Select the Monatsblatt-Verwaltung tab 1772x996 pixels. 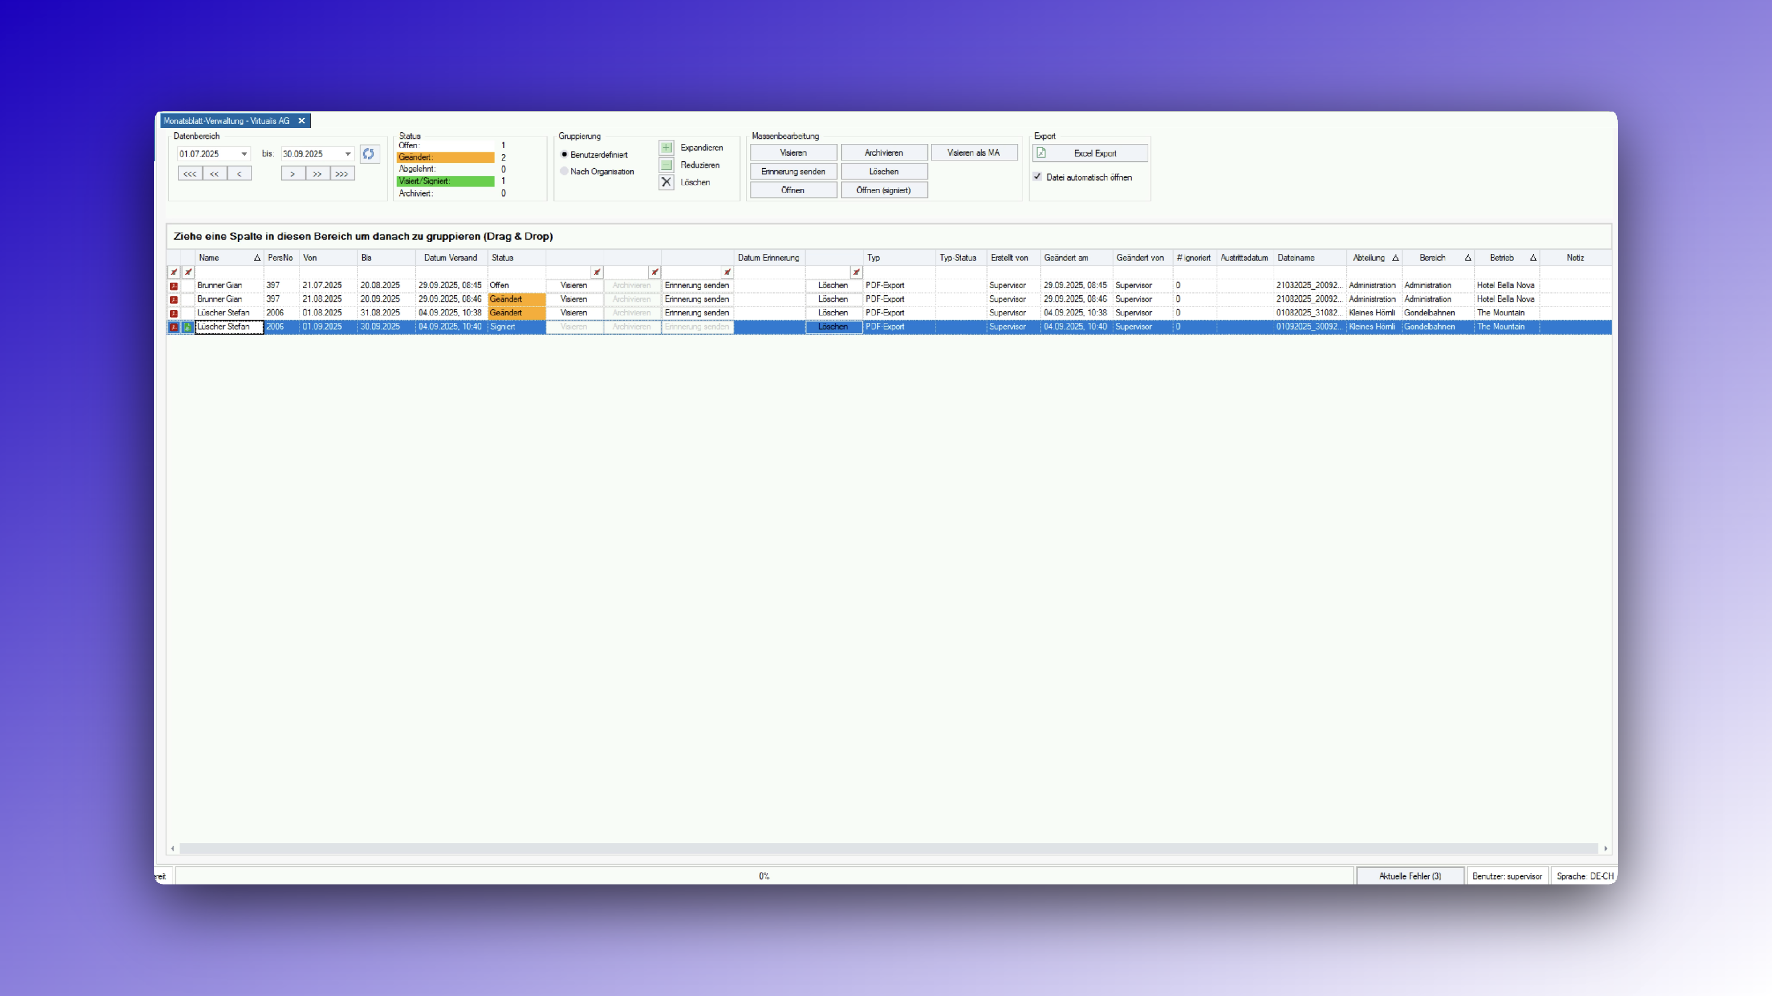point(226,121)
